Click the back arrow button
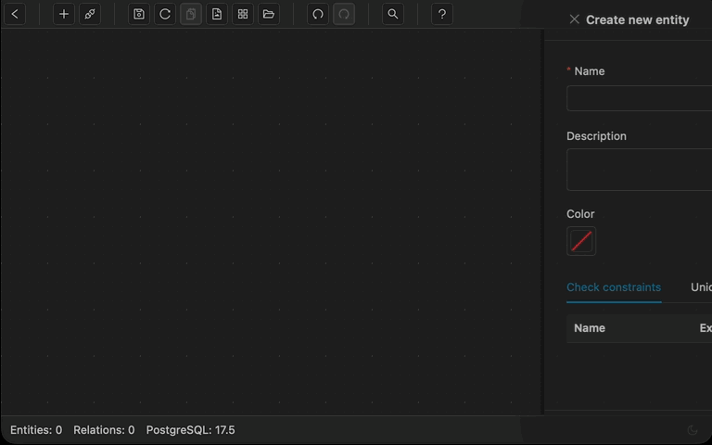The height and width of the screenshot is (445, 712). (x=15, y=14)
